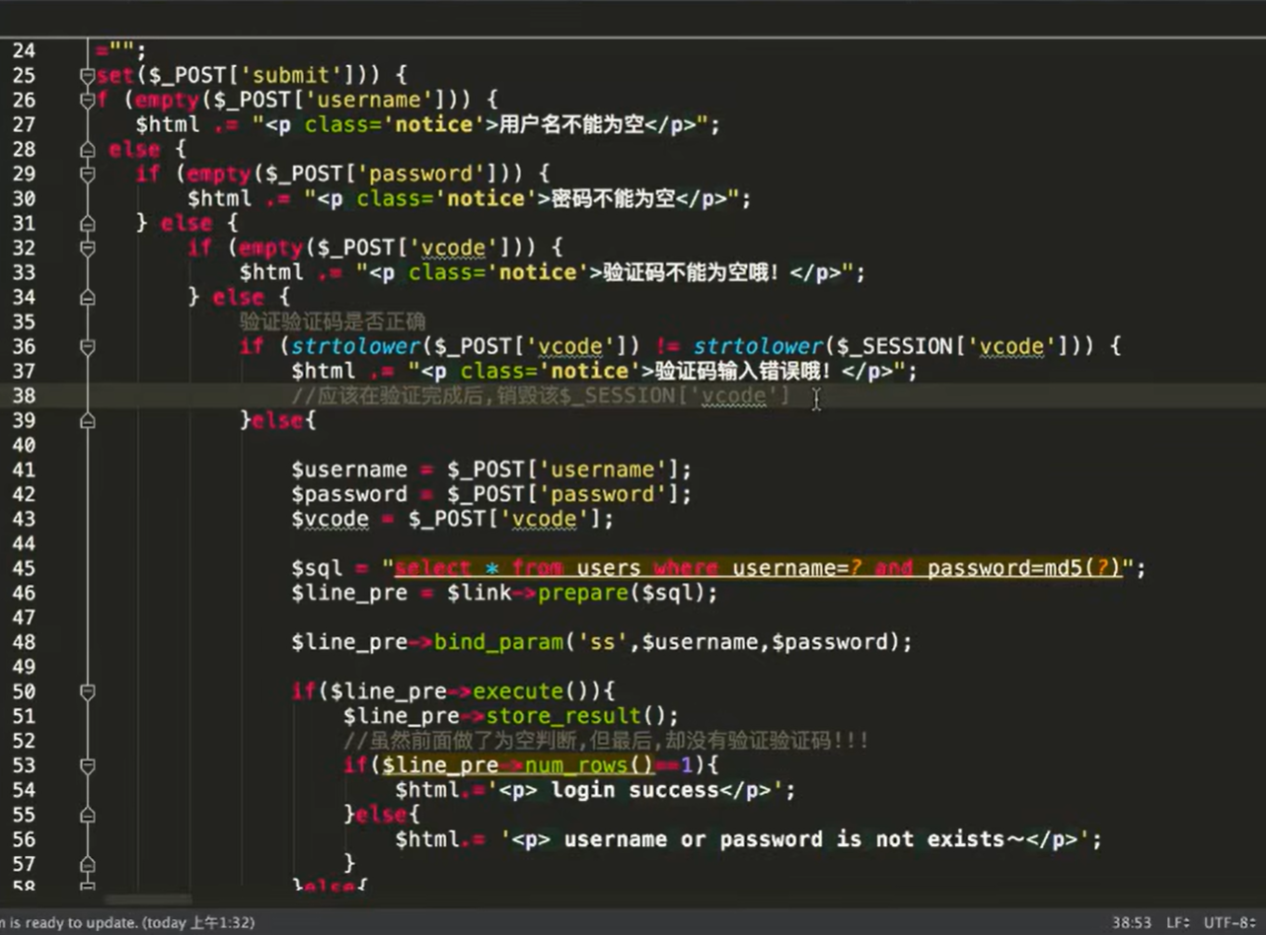
Task: Collapse the fold marker on line 25
Action: 88,76
